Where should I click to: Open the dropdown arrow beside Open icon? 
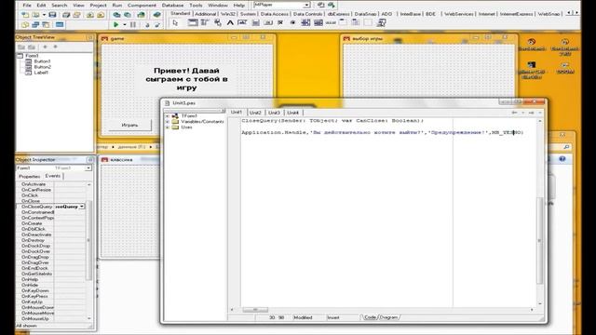click(x=44, y=15)
